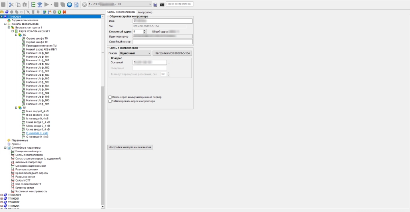Image resolution: width=410 pixels, height=212 pixels.
Task: Open the small dropdown arrow next to Play
Action: click(x=51, y=4)
